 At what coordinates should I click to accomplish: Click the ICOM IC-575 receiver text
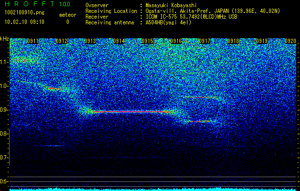pyautogui.click(x=191, y=17)
